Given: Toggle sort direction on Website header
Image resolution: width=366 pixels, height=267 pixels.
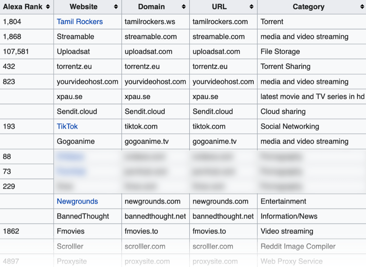Looking at the screenshot, I should click(115, 7).
